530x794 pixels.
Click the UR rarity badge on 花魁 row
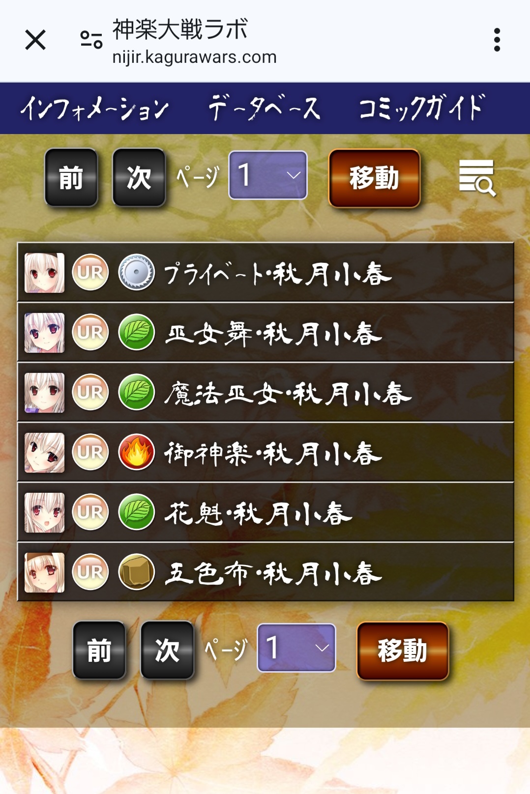click(x=90, y=512)
